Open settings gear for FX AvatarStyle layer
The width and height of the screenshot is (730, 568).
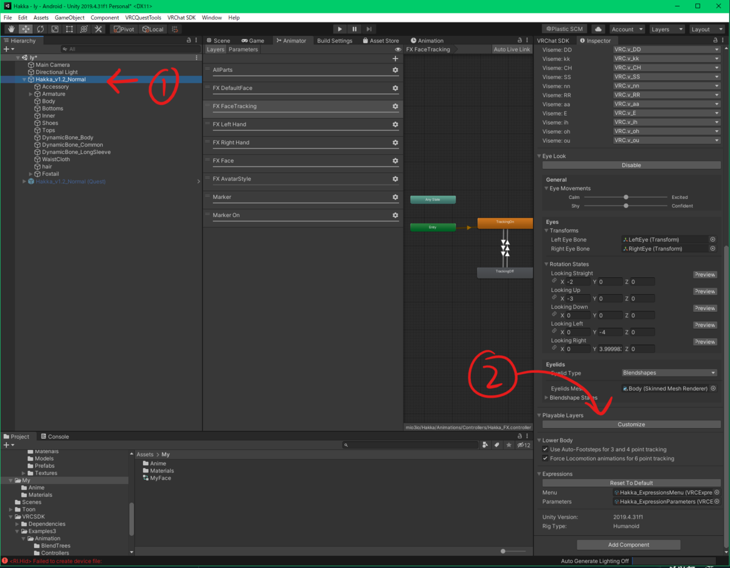click(395, 179)
